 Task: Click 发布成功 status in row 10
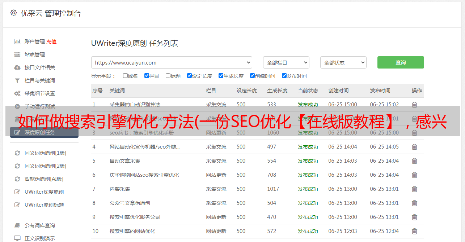click(x=308, y=231)
